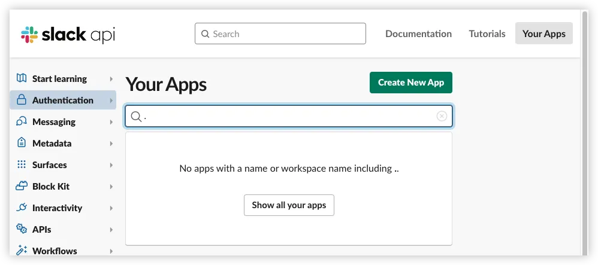Focus the top Search field
The width and height of the screenshot is (598, 265).
(x=280, y=33)
